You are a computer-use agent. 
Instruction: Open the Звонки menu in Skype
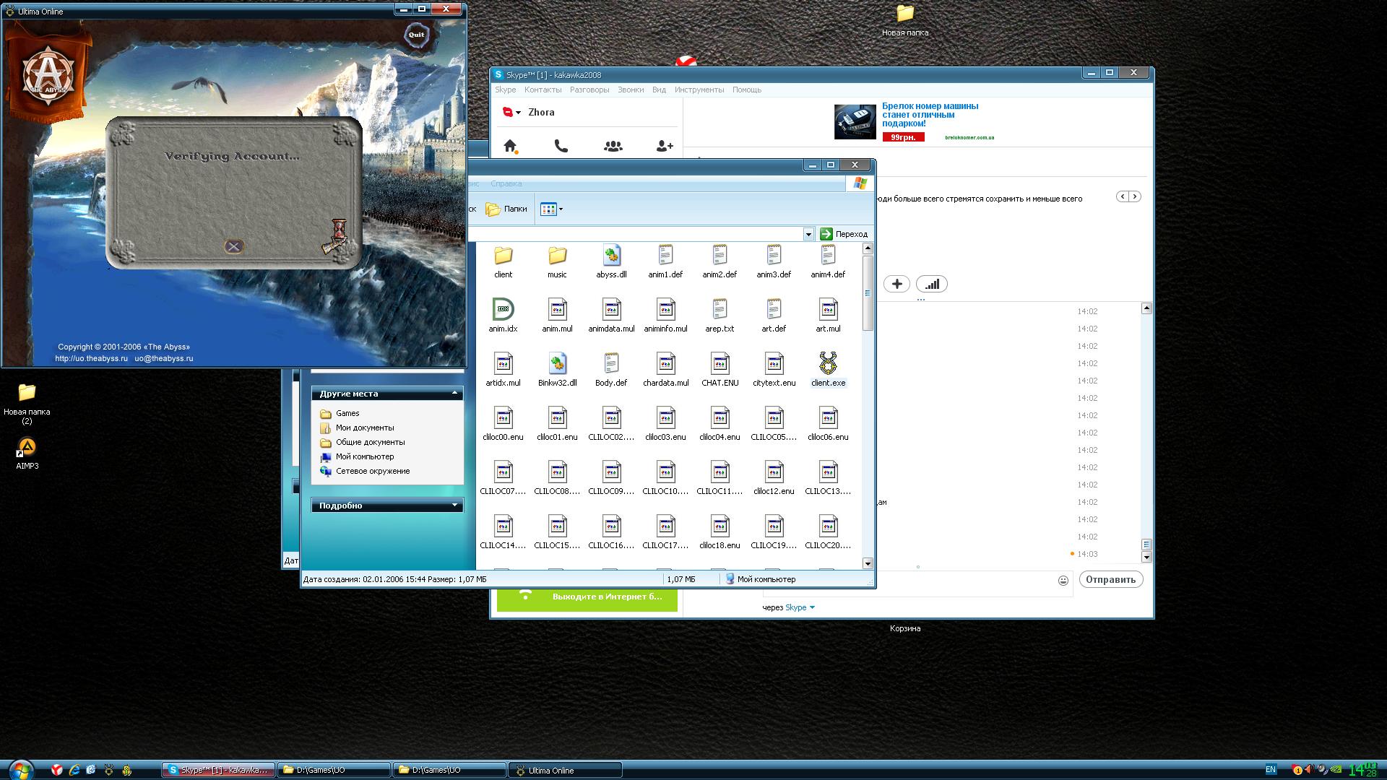[x=631, y=90]
